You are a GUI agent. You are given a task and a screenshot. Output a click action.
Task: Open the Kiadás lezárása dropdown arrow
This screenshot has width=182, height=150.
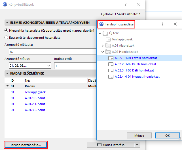pos(137,145)
